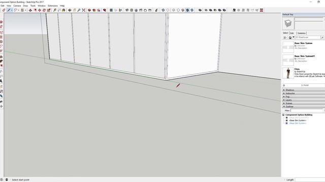Select the Tape Measure tool
The height and width of the screenshot is (182, 325).
(x=55, y=10)
